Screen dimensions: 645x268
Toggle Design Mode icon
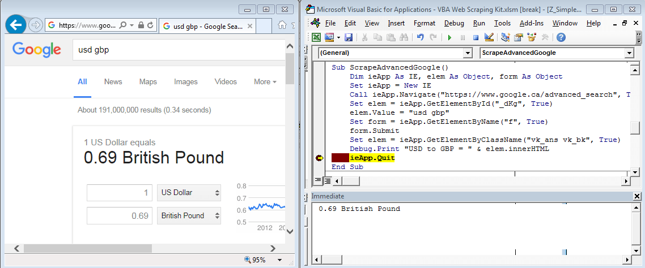489,37
